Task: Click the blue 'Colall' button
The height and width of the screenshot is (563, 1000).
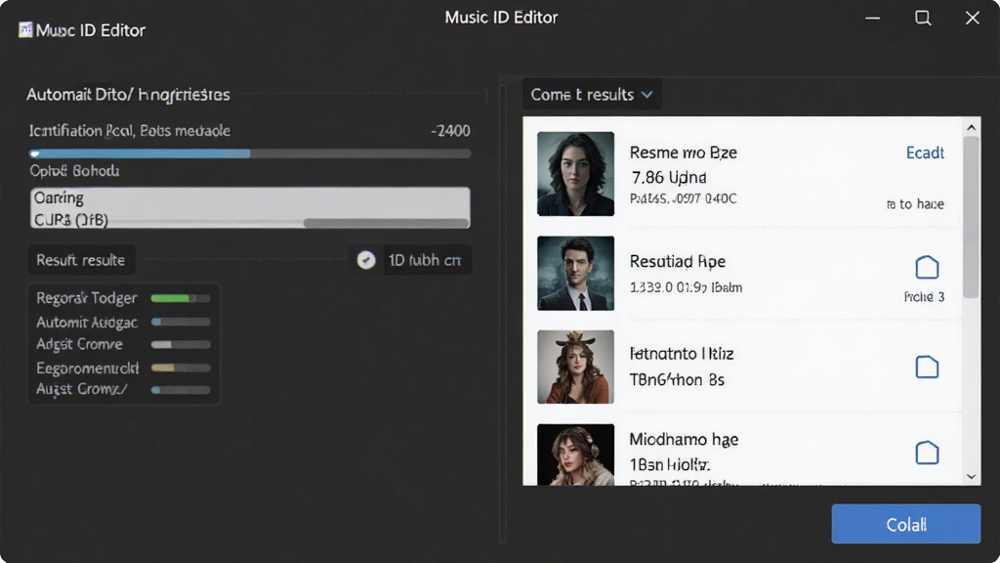Action: [x=905, y=524]
